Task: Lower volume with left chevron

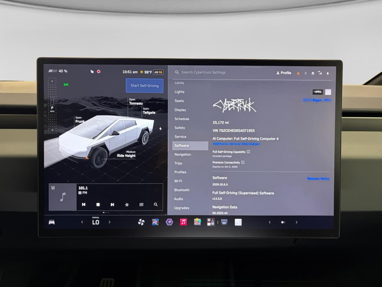Action: pos(269,222)
